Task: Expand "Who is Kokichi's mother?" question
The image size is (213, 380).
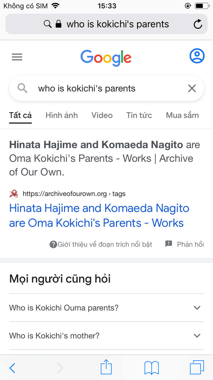Action: (106, 336)
